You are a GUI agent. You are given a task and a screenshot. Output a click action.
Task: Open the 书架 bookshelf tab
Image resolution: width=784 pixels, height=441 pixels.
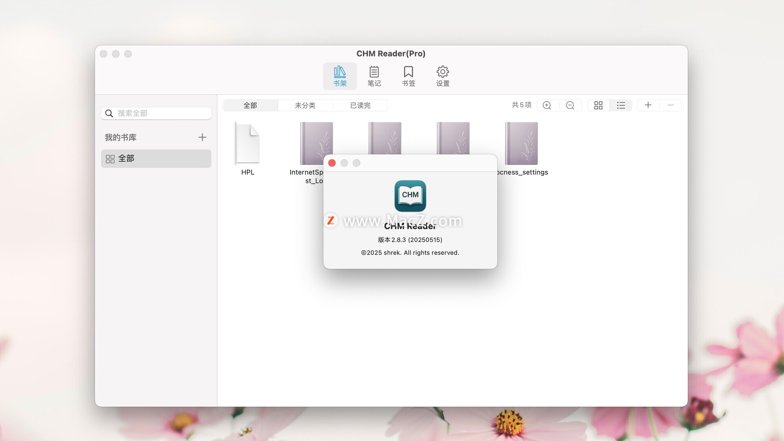coord(340,76)
